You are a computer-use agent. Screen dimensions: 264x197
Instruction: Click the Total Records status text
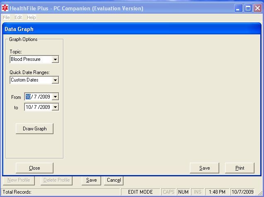(x=17, y=192)
